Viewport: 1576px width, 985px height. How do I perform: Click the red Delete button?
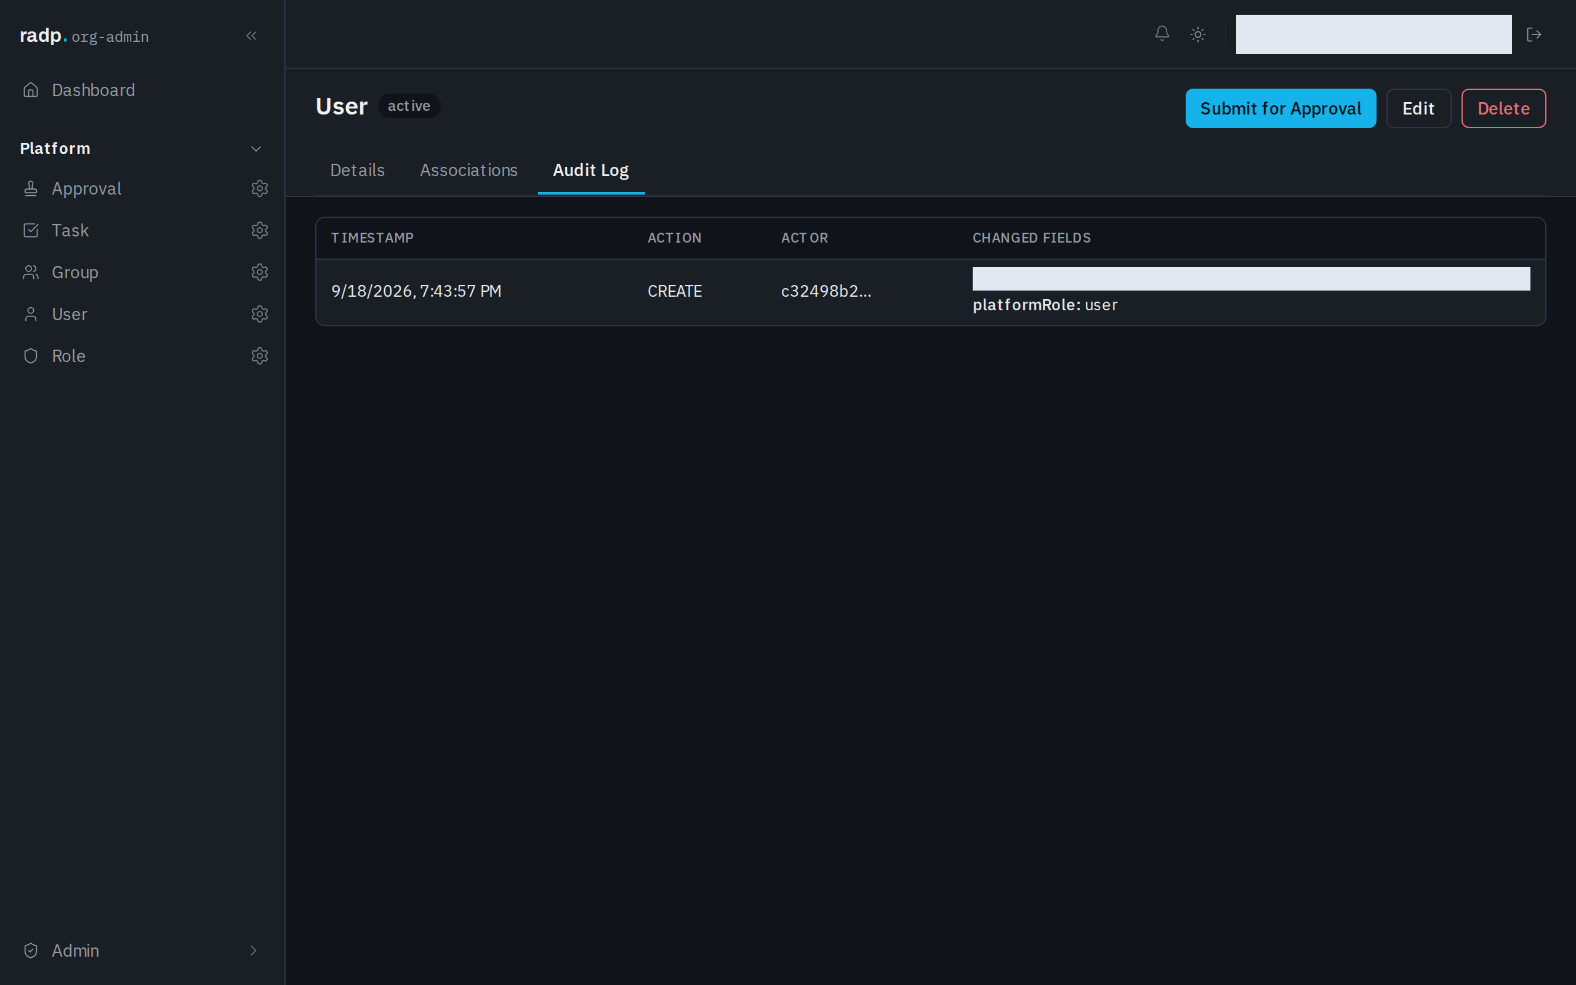pos(1503,108)
